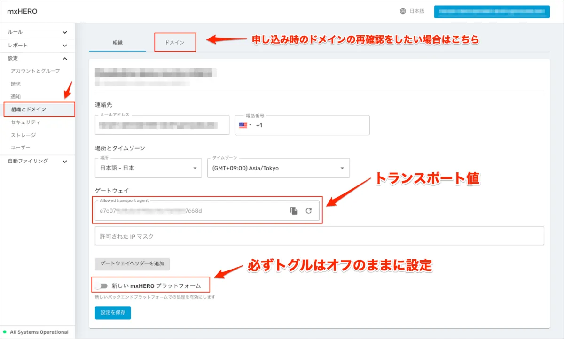The width and height of the screenshot is (564, 339).
Task: Open 請求 in the sidebar
Action: coord(16,84)
